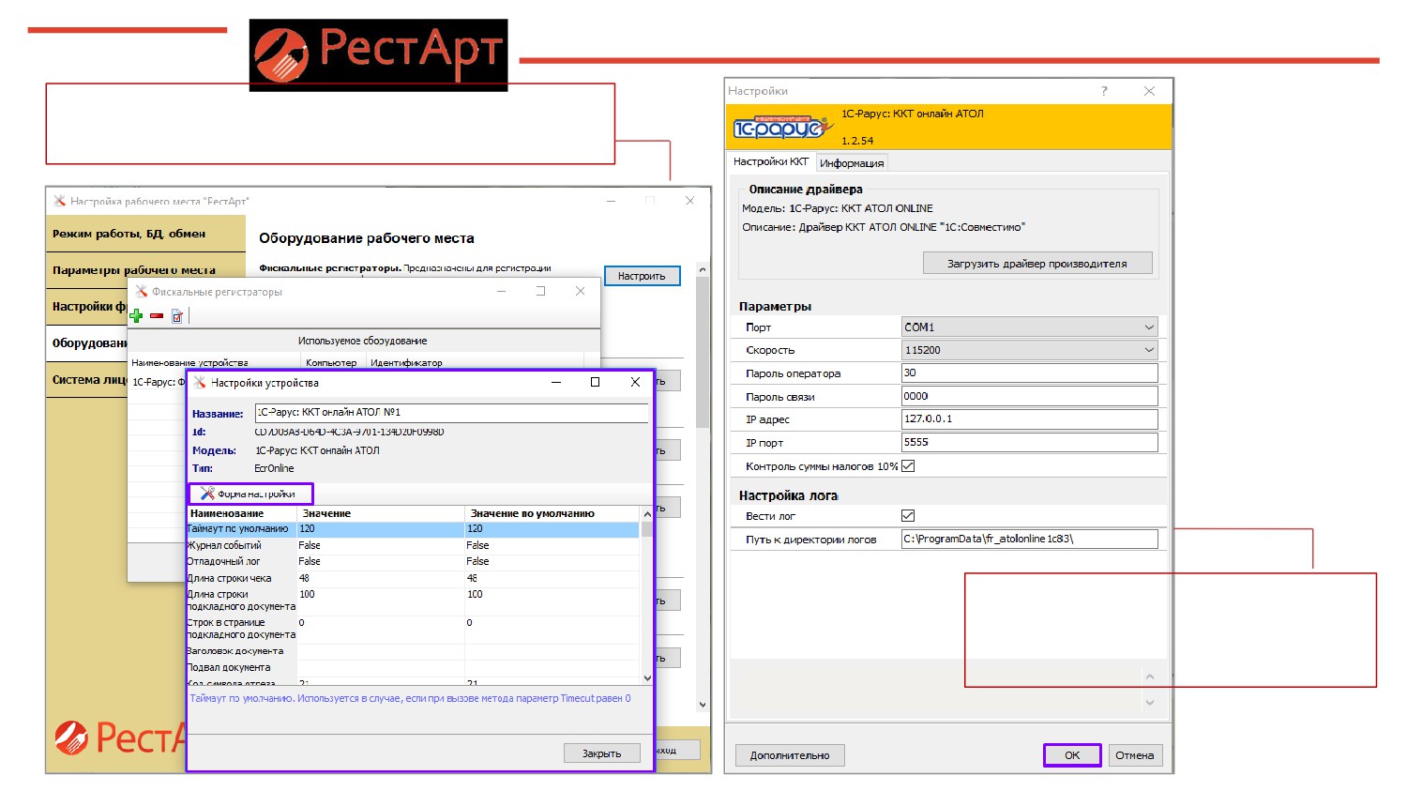The width and height of the screenshot is (1407, 791).
Task: Click Отмена in the Настройки window
Action: (1135, 755)
